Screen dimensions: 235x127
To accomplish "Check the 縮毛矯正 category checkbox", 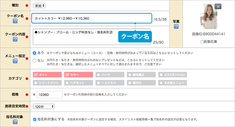I will coord(130,75).
